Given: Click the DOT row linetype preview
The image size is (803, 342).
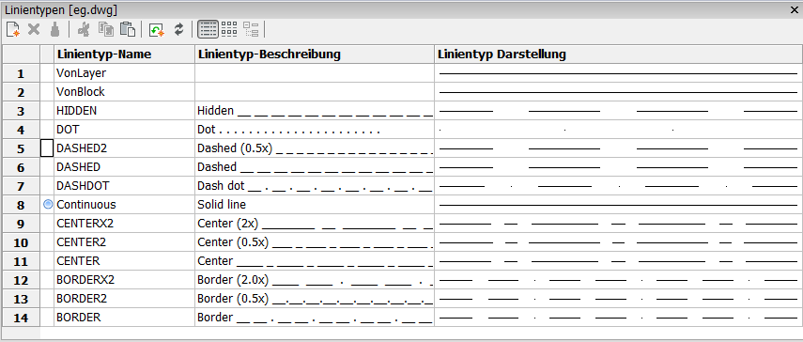Looking at the screenshot, I should [x=619, y=130].
